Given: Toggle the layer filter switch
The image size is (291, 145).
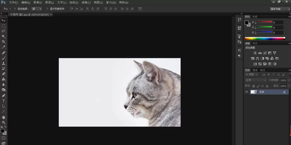Looking at the screenshot, I should (x=290, y=74).
